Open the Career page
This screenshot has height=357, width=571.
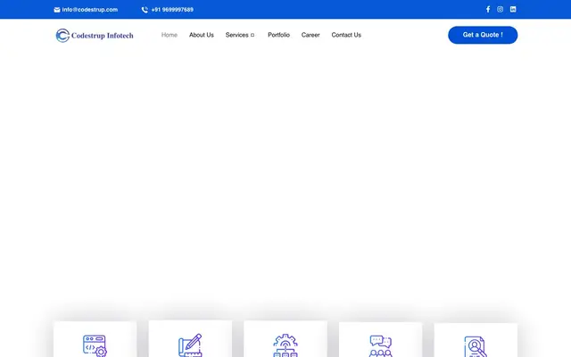(310, 35)
